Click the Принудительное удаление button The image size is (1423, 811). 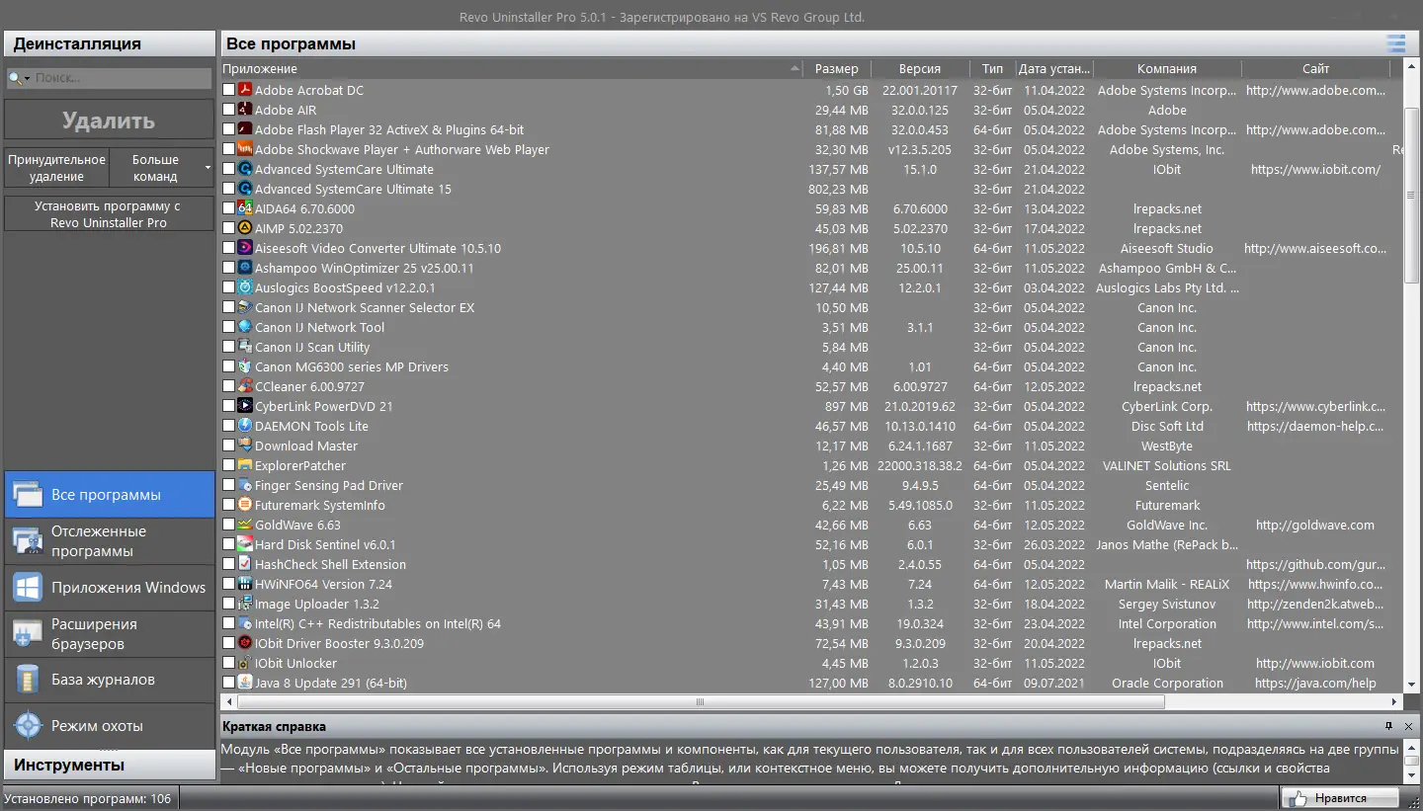coord(56,168)
